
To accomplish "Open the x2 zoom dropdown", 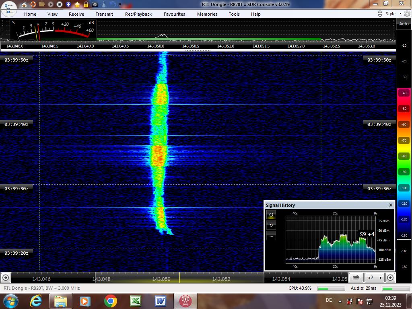I will coord(375,278).
